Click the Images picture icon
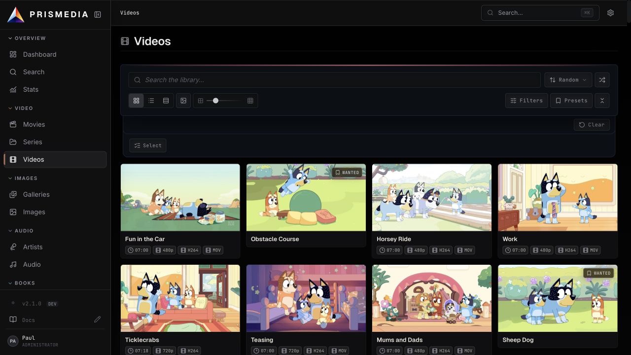Viewport: 631px width, 355px height. [x=13, y=212]
